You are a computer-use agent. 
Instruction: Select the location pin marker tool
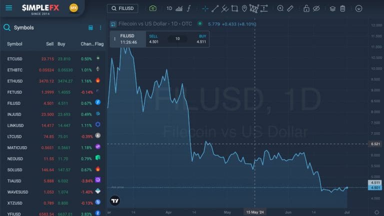point(244,8)
